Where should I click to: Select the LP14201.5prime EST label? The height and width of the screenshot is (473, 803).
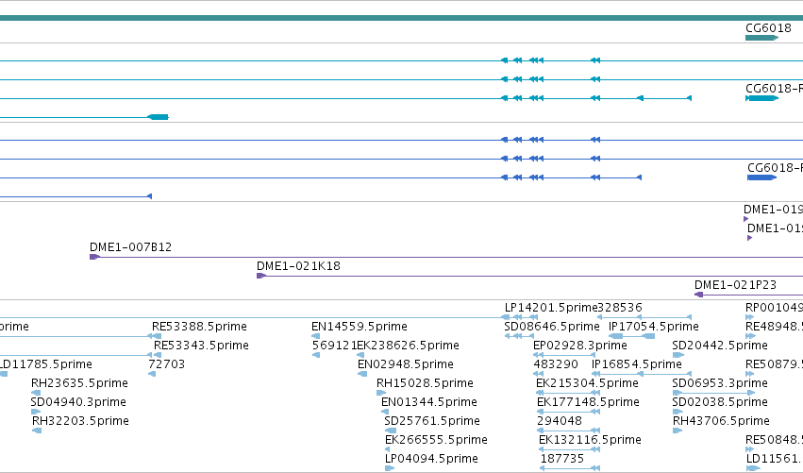tap(551, 308)
